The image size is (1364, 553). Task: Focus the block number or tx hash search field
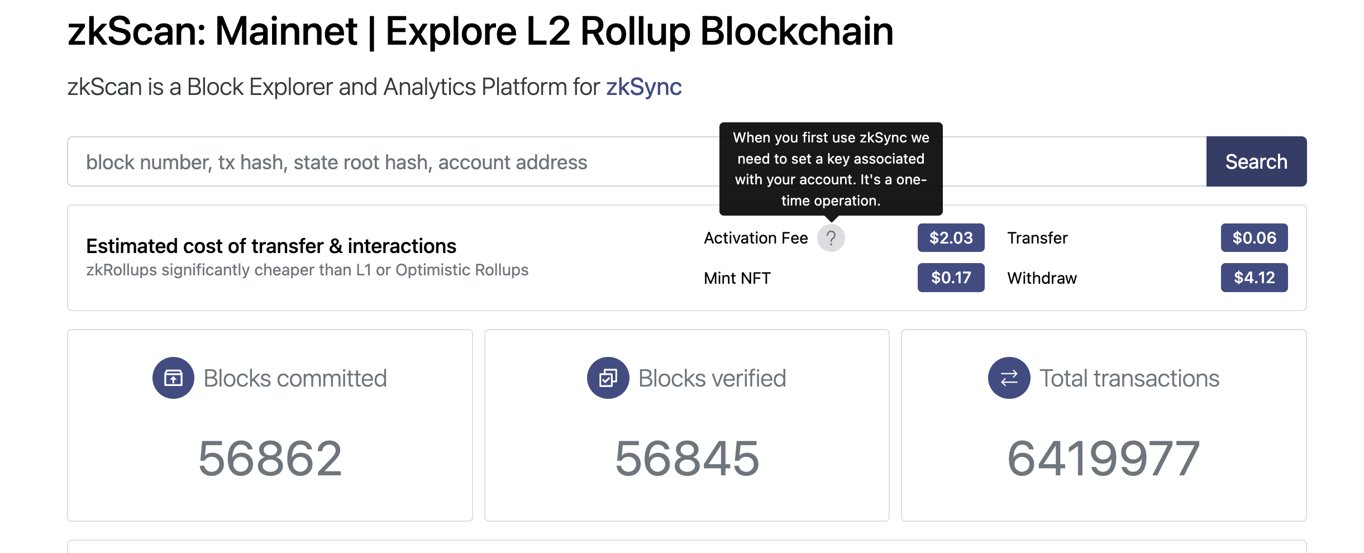[x=391, y=162]
